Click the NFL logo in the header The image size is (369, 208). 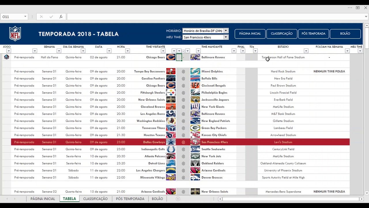coord(15,34)
